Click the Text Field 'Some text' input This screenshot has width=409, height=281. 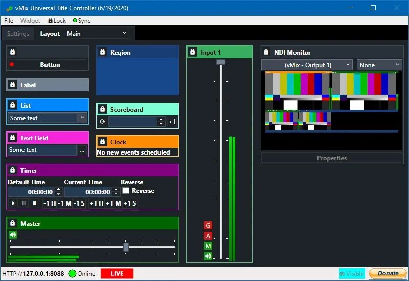(42, 150)
